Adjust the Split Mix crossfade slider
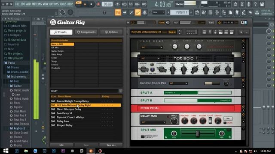 click(x=198, y=133)
